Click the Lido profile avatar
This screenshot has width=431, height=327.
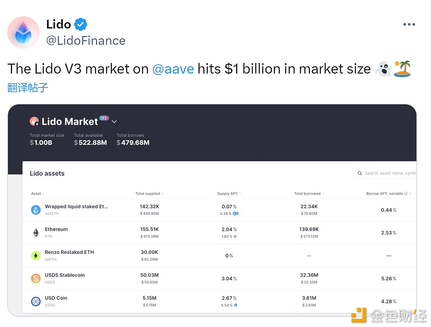click(24, 32)
